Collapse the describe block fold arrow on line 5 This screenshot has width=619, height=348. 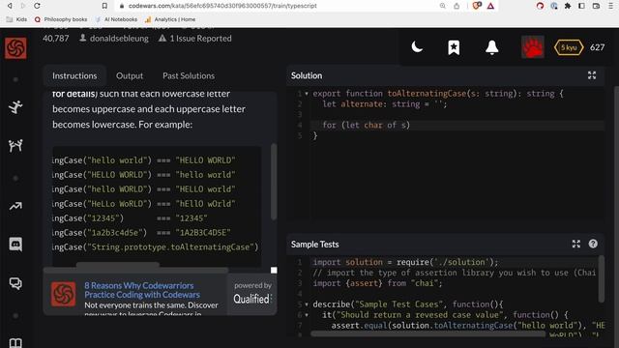pos(307,304)
